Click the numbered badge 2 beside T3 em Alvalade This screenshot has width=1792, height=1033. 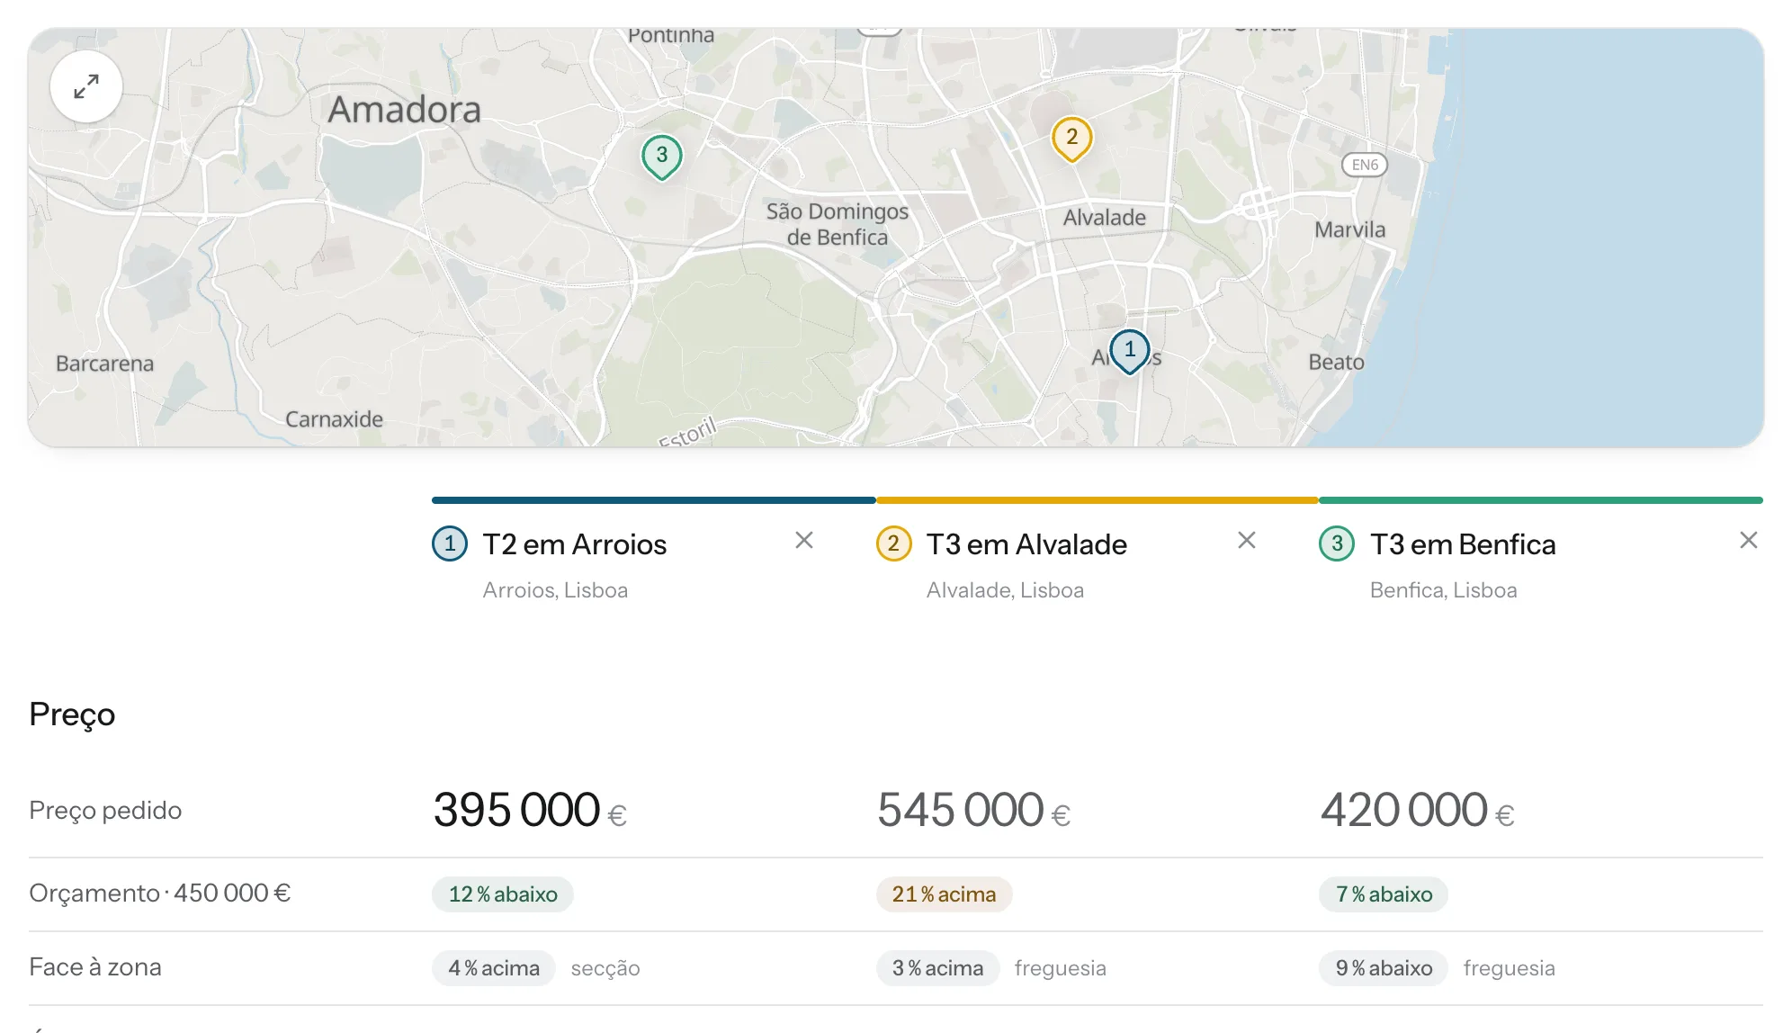pyautogui.click(x=893, y=543)
